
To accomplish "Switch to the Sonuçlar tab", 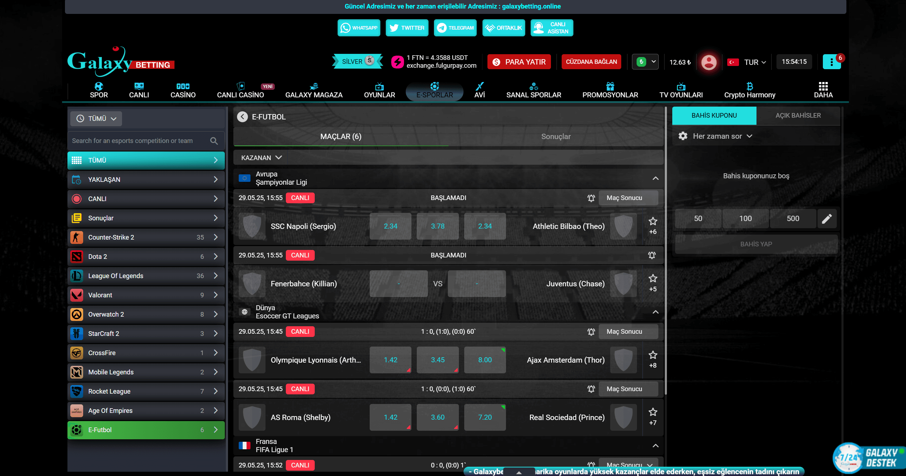I will pos(556,137).
